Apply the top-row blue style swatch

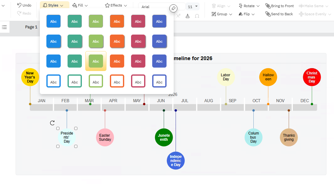54,21
